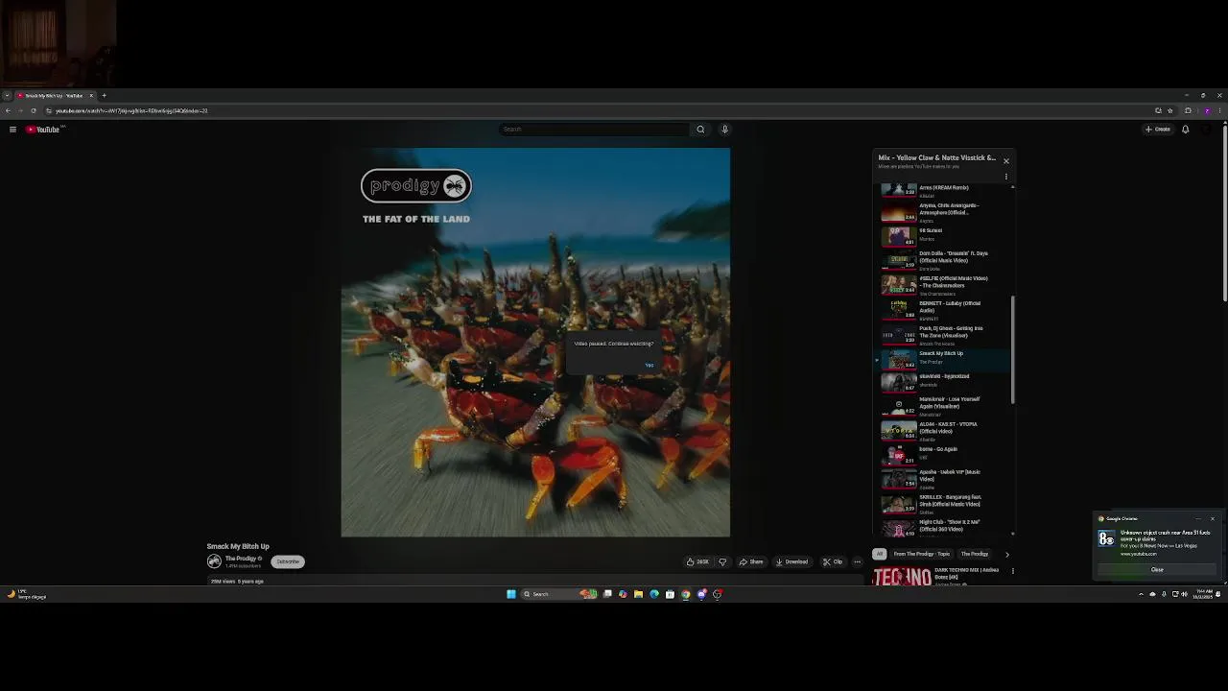Select the Smack My Bitch Up browser tab

[56, 96]
